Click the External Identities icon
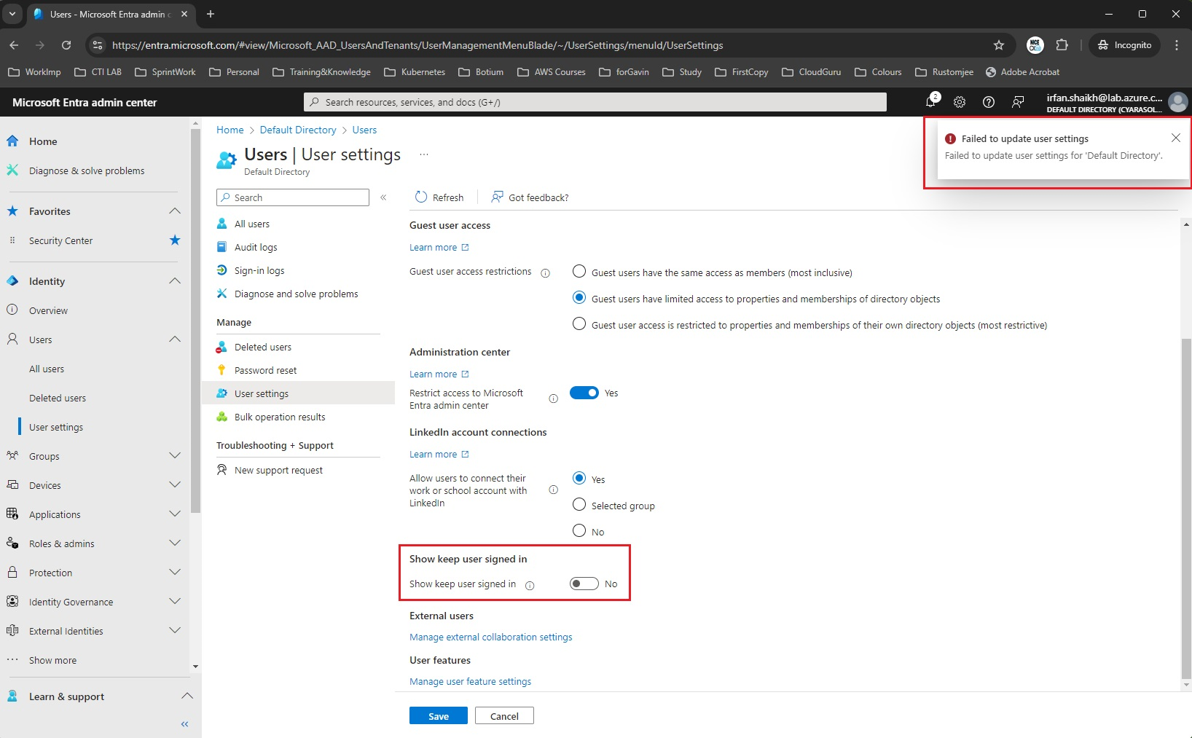Screen dimensions: 1192x738 pyautogui.click(x=12, y=631)
